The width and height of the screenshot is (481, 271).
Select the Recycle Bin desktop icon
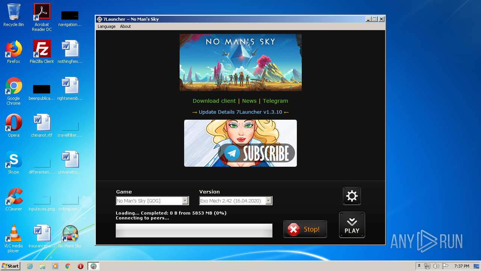pyautogui.click(x=14, y=15)
